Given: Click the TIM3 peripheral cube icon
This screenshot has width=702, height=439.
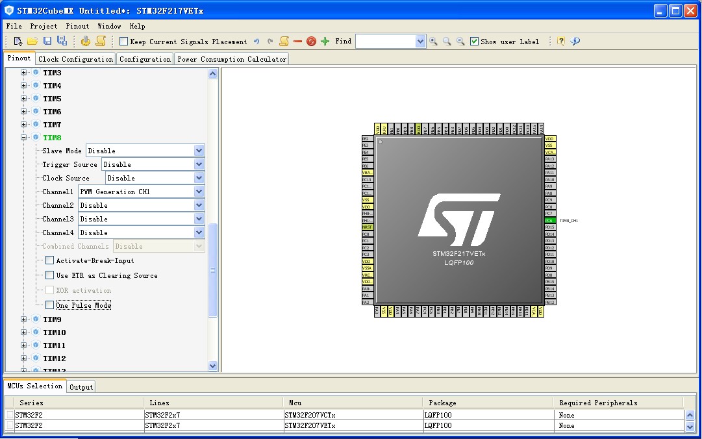Looking at the screenshot, I should click(36, 72).
